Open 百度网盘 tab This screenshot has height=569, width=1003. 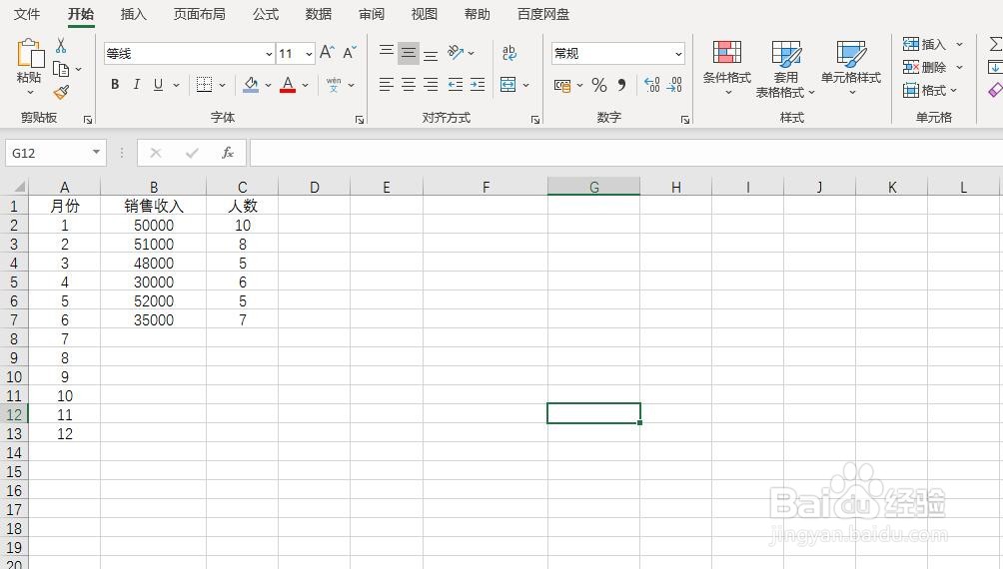pos(543,14)
